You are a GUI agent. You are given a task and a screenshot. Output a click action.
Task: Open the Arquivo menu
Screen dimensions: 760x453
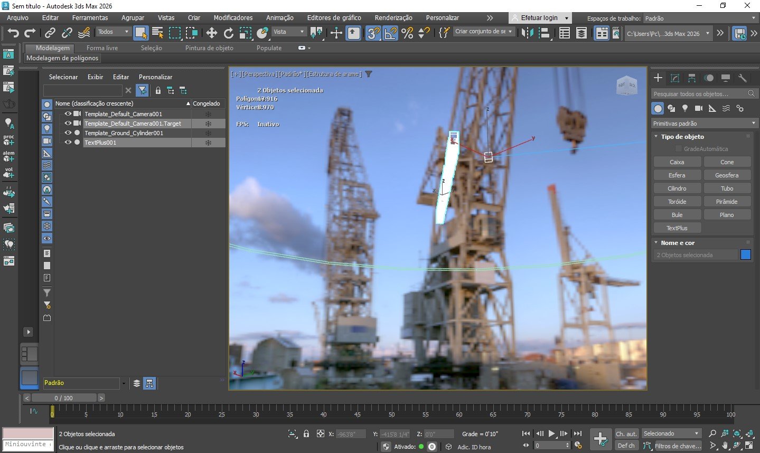coord(18,18)
